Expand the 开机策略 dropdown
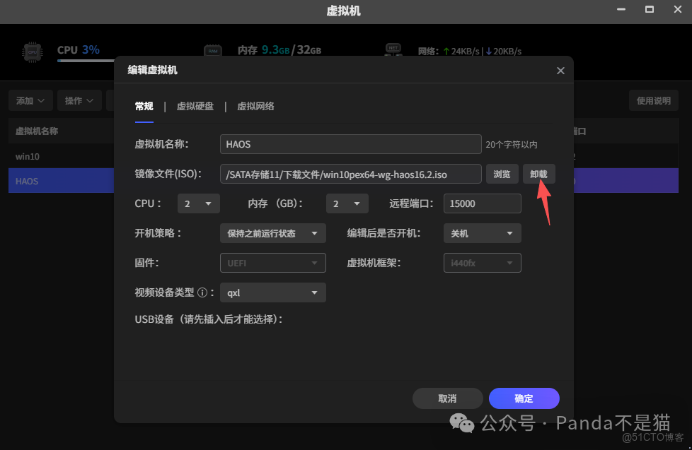This screenshot has width=692, height=450. coord(272,232)
